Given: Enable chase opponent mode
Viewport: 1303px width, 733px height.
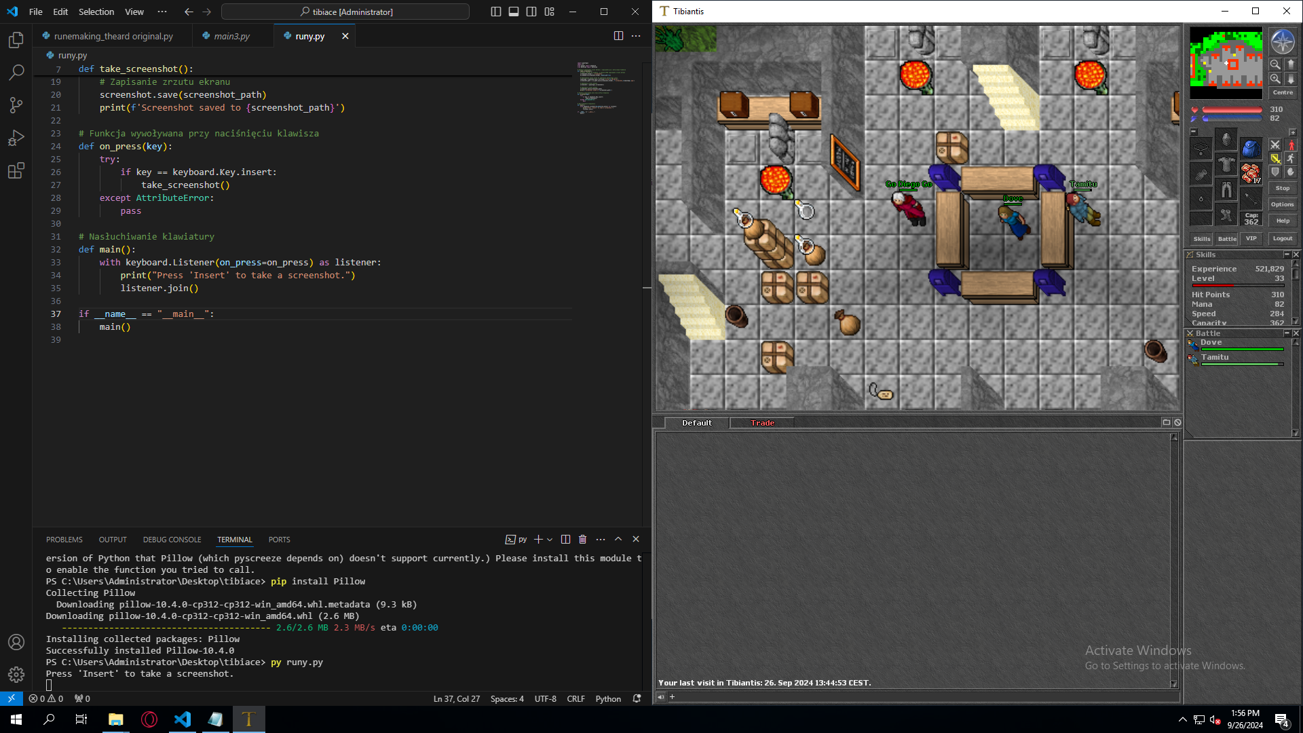Looking at the screenshot, I should pos(1291,157).
